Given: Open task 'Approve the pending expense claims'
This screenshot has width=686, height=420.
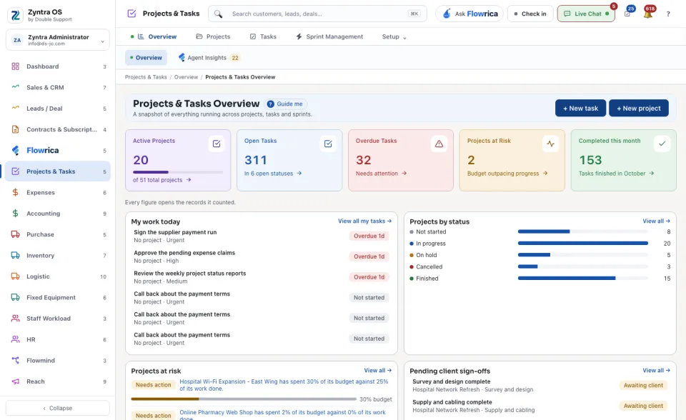Looking at the screenshot, I should click(x=184, y=253).
